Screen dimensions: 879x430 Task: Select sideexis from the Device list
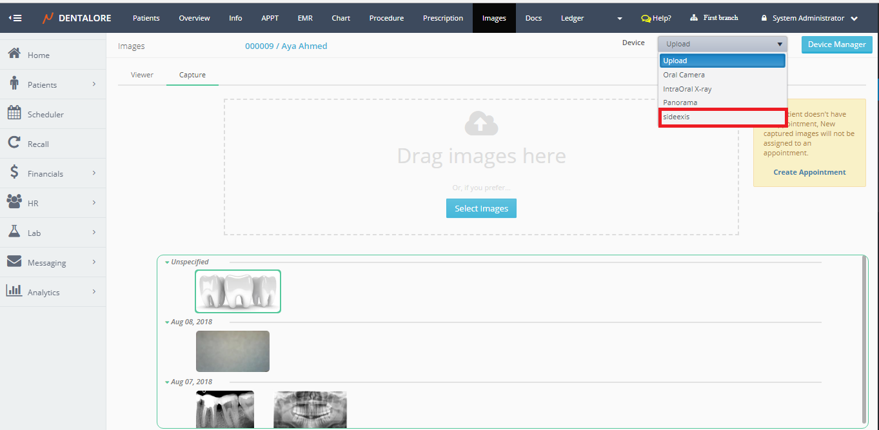[722, 117]
